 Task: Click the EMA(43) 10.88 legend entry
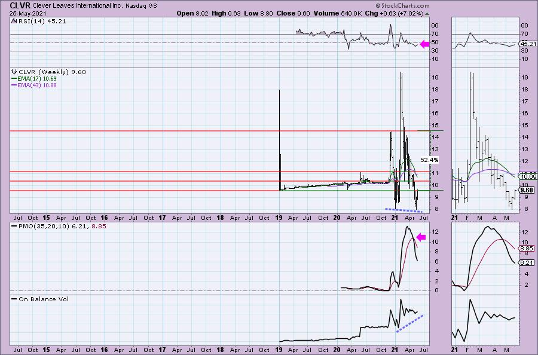pos(34,85)
